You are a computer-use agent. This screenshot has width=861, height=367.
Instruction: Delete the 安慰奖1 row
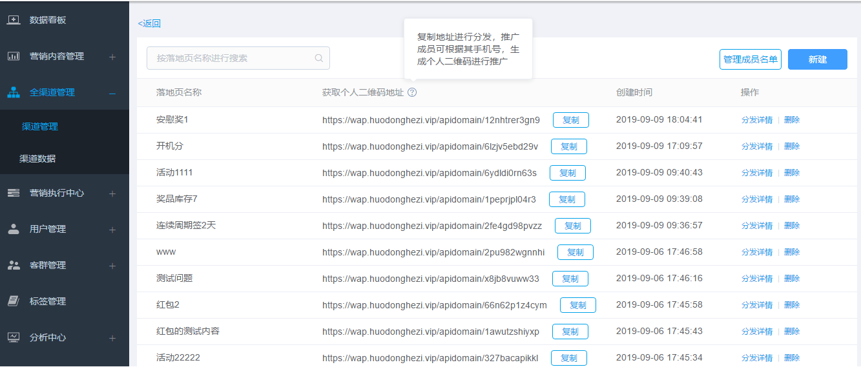[x=792, y=120]
